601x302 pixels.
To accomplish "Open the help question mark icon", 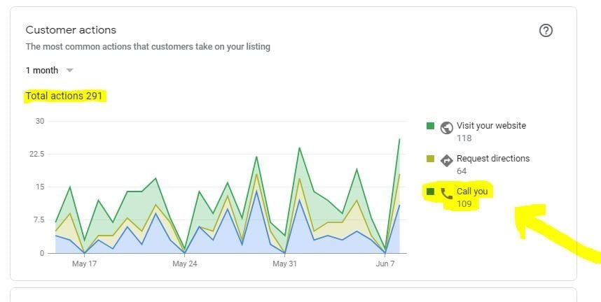I will tap(546, 31).
